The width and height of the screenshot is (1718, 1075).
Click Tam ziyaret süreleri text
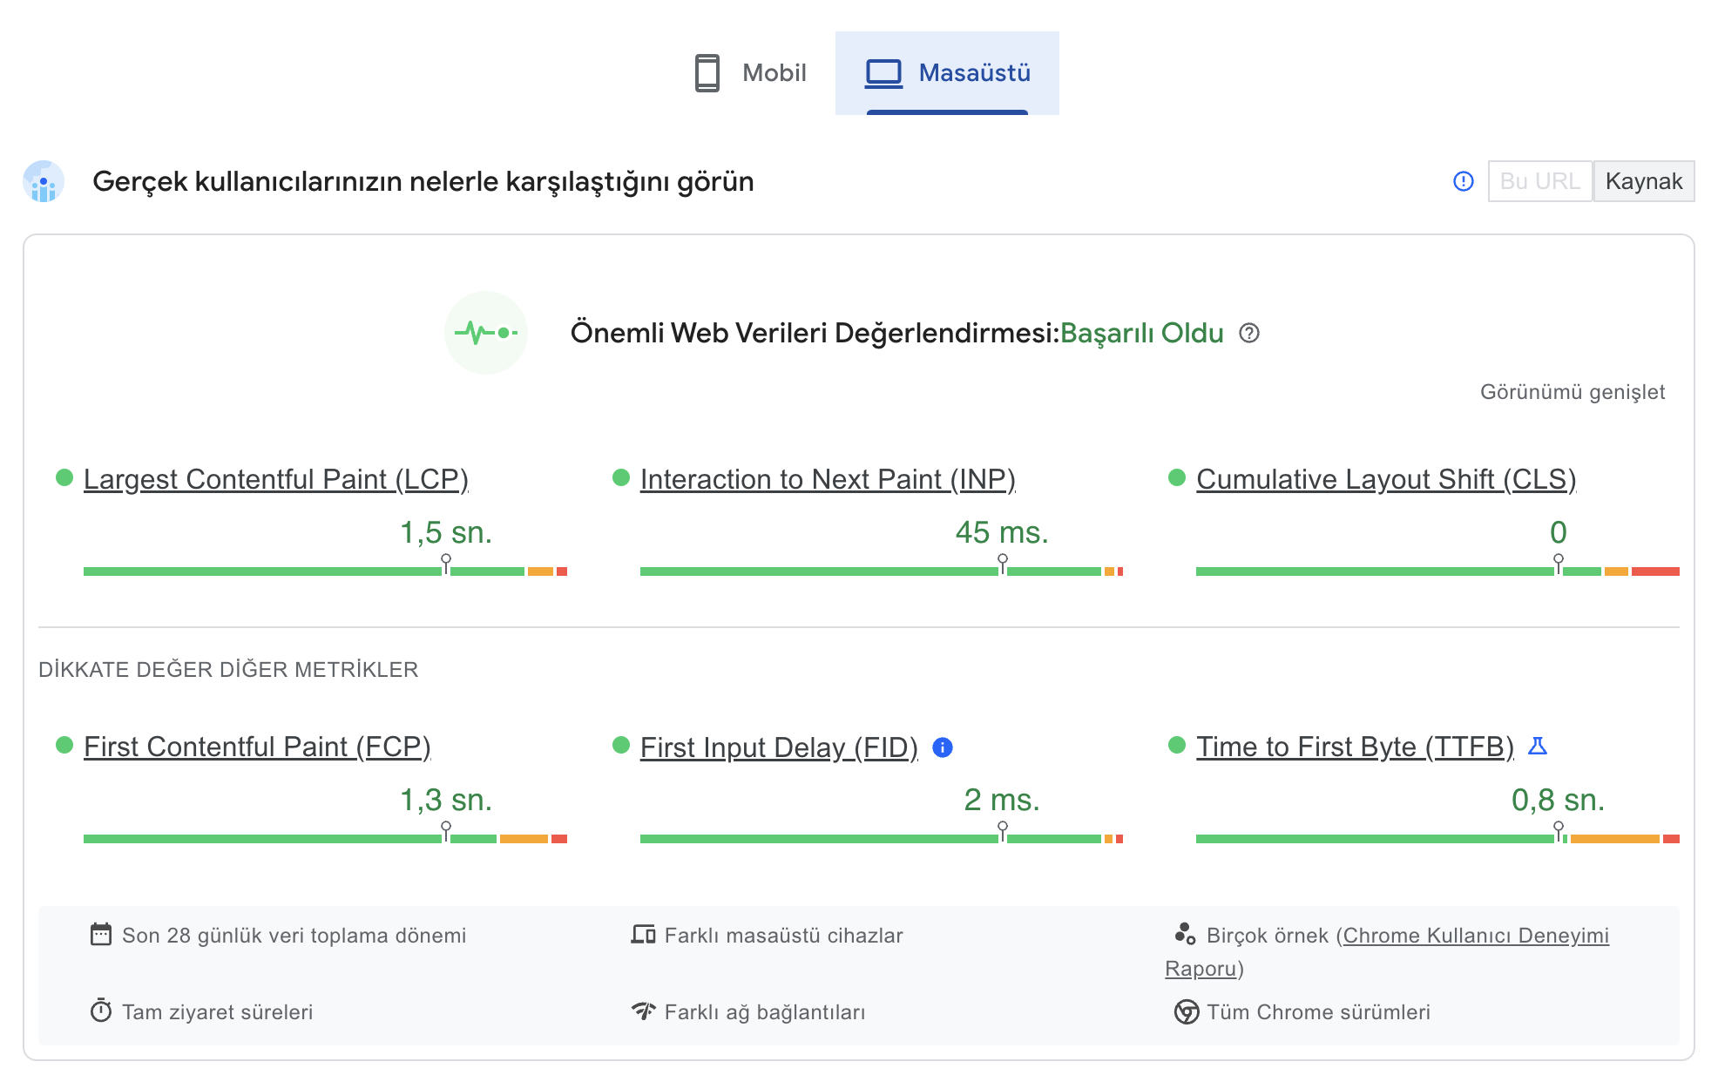pos(218,1012)
